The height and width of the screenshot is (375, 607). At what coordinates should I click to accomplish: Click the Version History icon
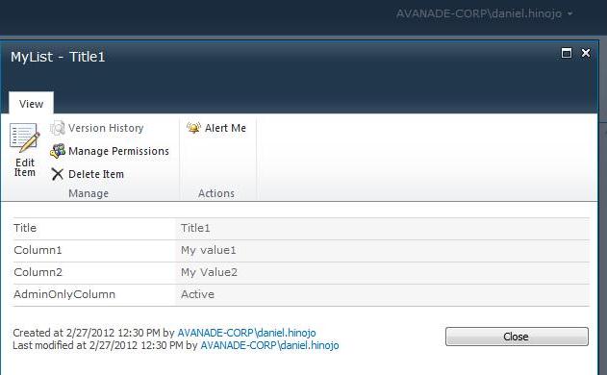[58, 128]
